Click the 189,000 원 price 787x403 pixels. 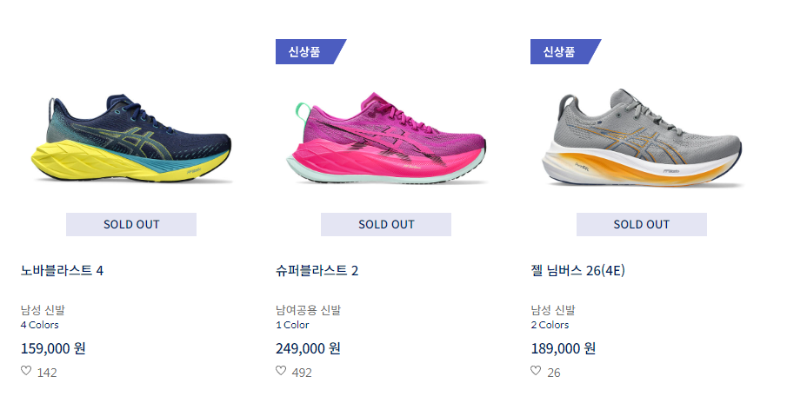click(564, 348)
